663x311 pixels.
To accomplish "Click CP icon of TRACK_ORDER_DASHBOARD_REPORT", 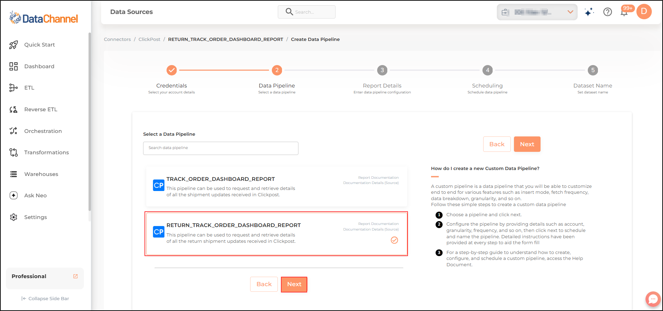I will coord(158,185).
